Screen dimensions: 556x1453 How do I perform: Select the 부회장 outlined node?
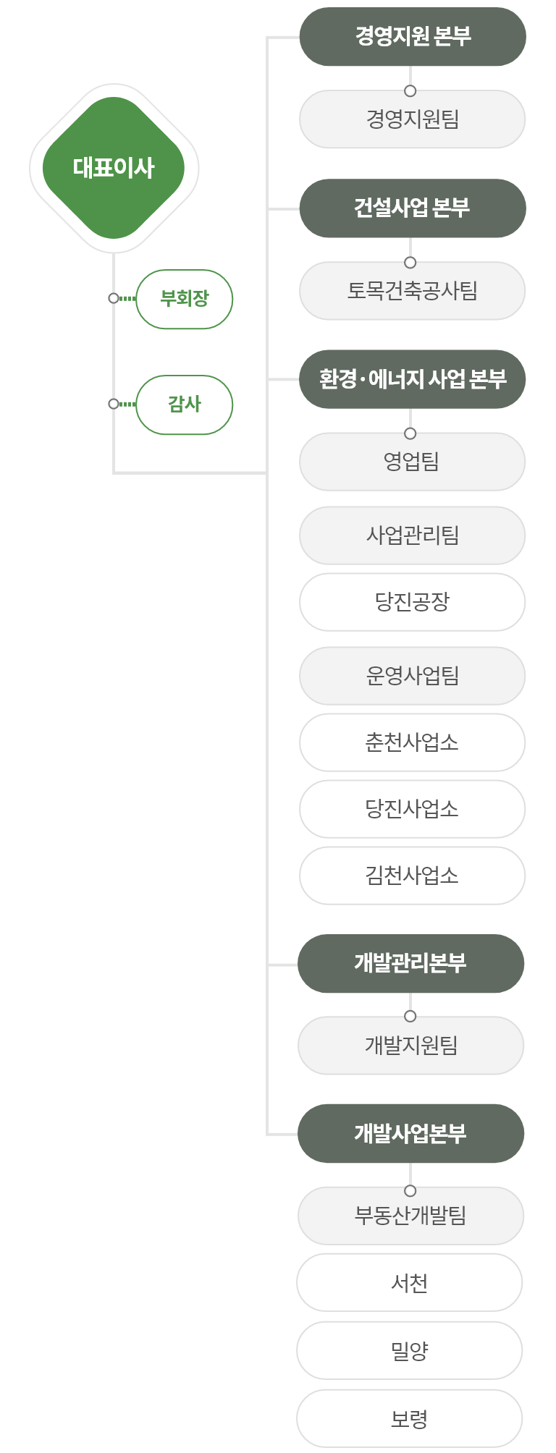click(x=185, y=299)
